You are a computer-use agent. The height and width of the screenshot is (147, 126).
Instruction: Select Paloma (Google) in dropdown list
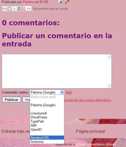click(47, 105)
